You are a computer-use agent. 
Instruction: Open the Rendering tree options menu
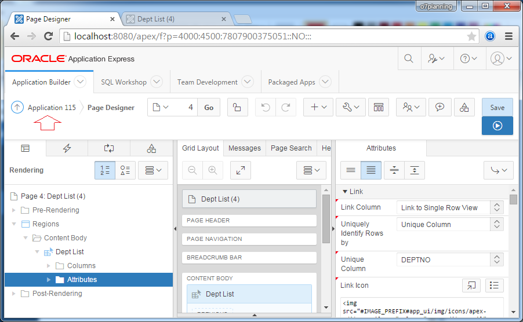(x=153, y=170)
